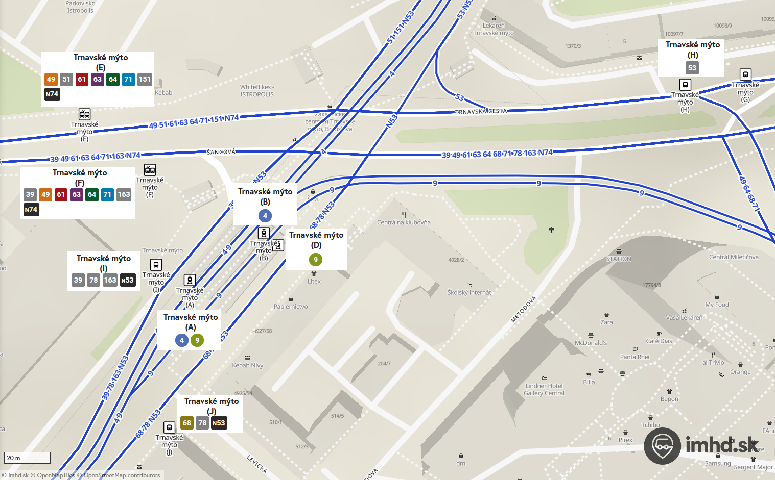This screenshot has height=480, width=775.
Task: Open line 68 badge at platform J
Action: click(x=187, y=423)
